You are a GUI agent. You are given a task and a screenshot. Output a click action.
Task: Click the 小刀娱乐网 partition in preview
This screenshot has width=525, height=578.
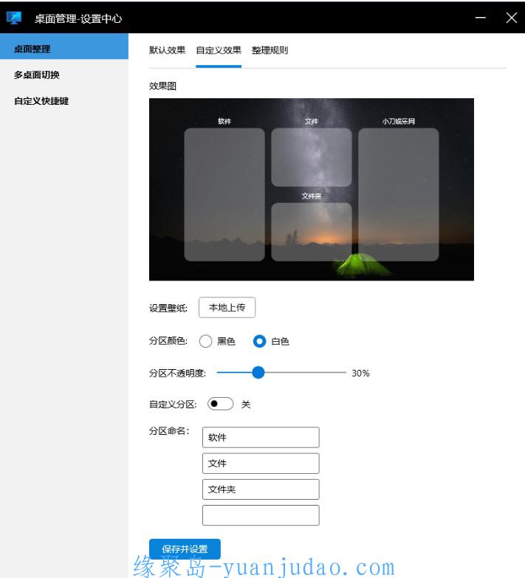pyautogui.click(x=399, y=195)
